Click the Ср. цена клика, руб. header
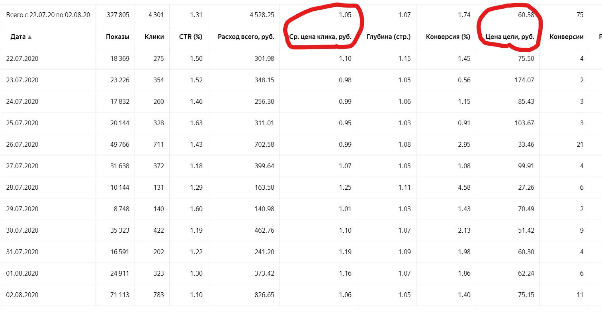The width and height of the screenshot is (602, 315). click(321, 37)
